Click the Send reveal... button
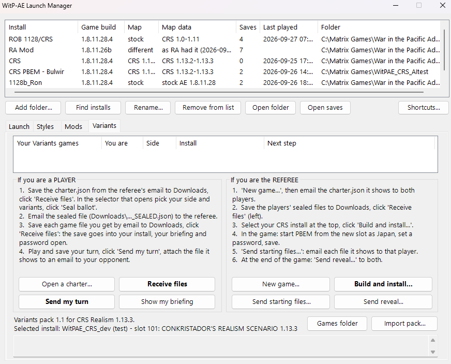This screenshot has height=364, width=451. (383, 302)
